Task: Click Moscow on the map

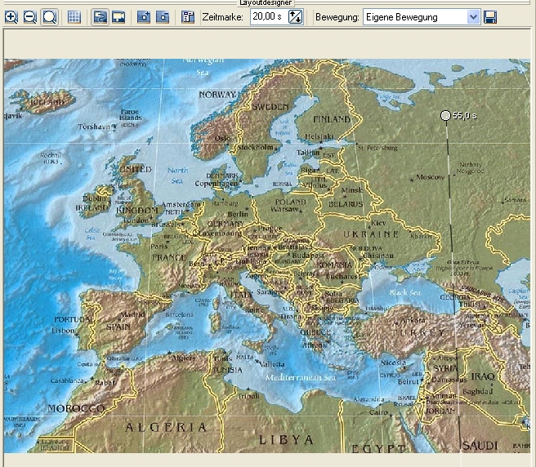Action: tap(430, 177)
